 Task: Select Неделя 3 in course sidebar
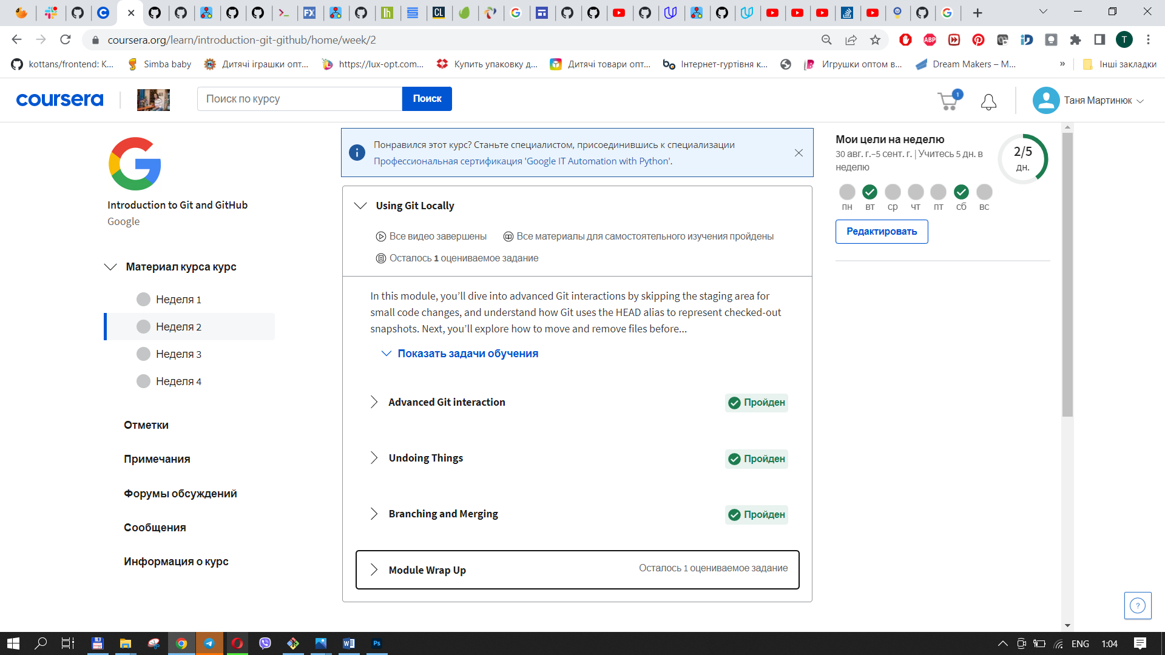coord(178,354)
